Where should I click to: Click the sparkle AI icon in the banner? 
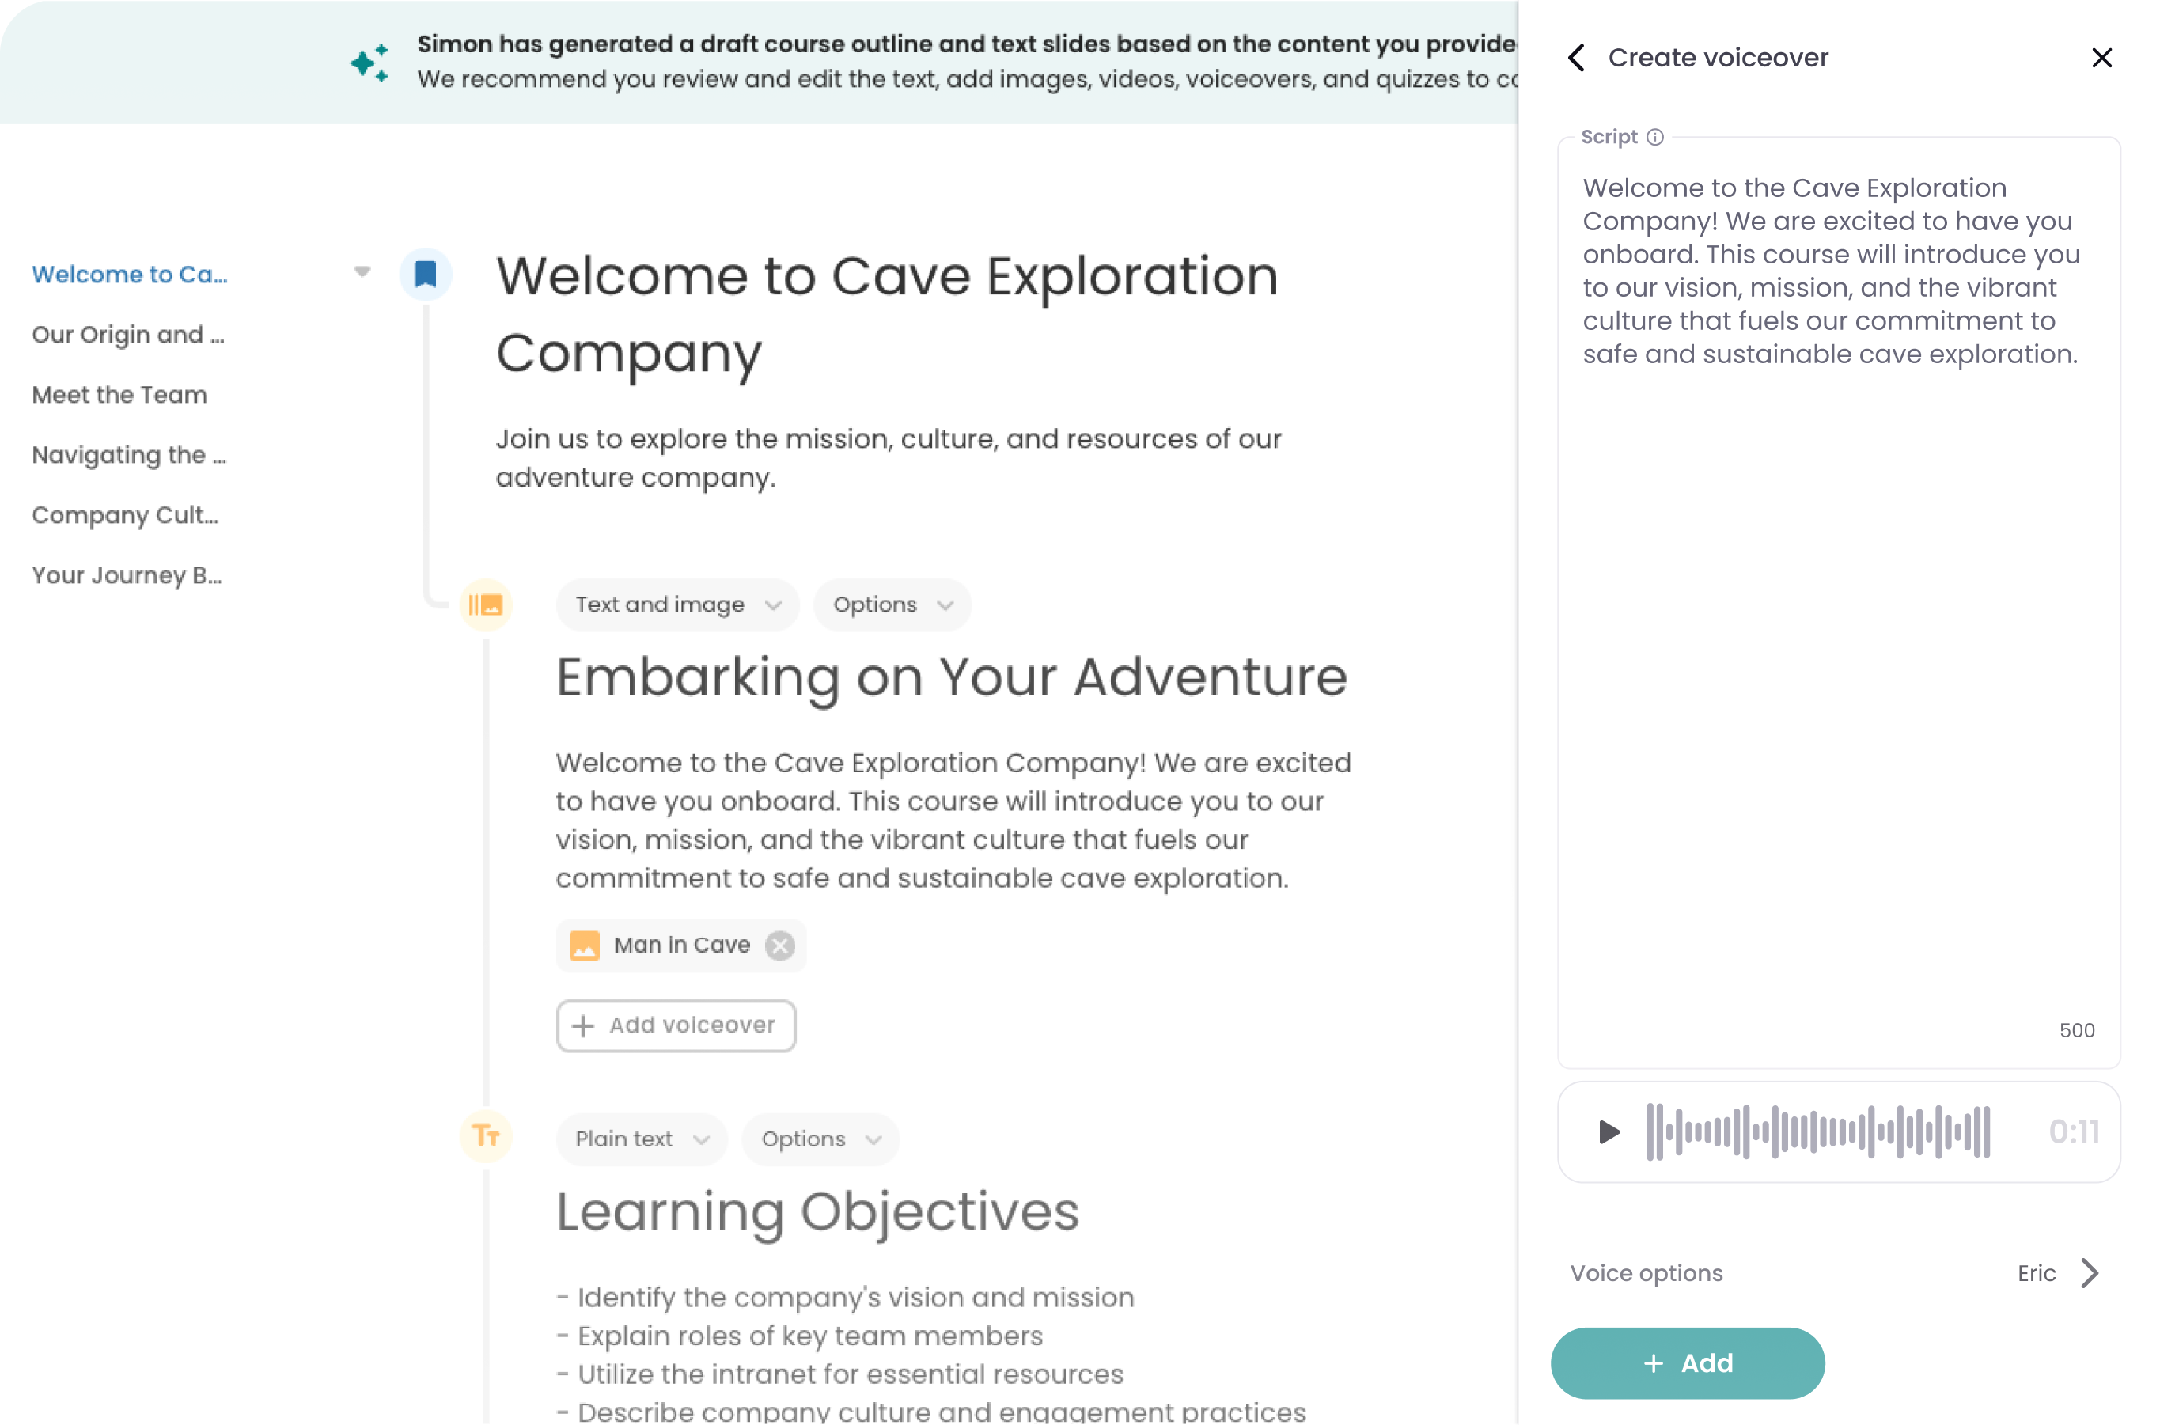click(x=369, y=62)
